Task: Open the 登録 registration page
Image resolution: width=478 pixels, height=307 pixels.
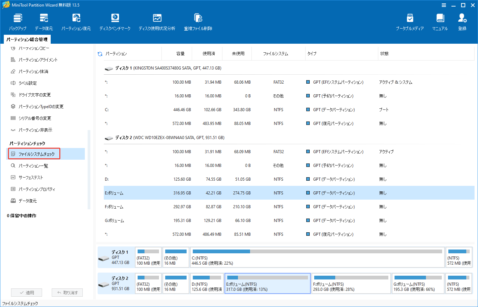Action: 462,21
